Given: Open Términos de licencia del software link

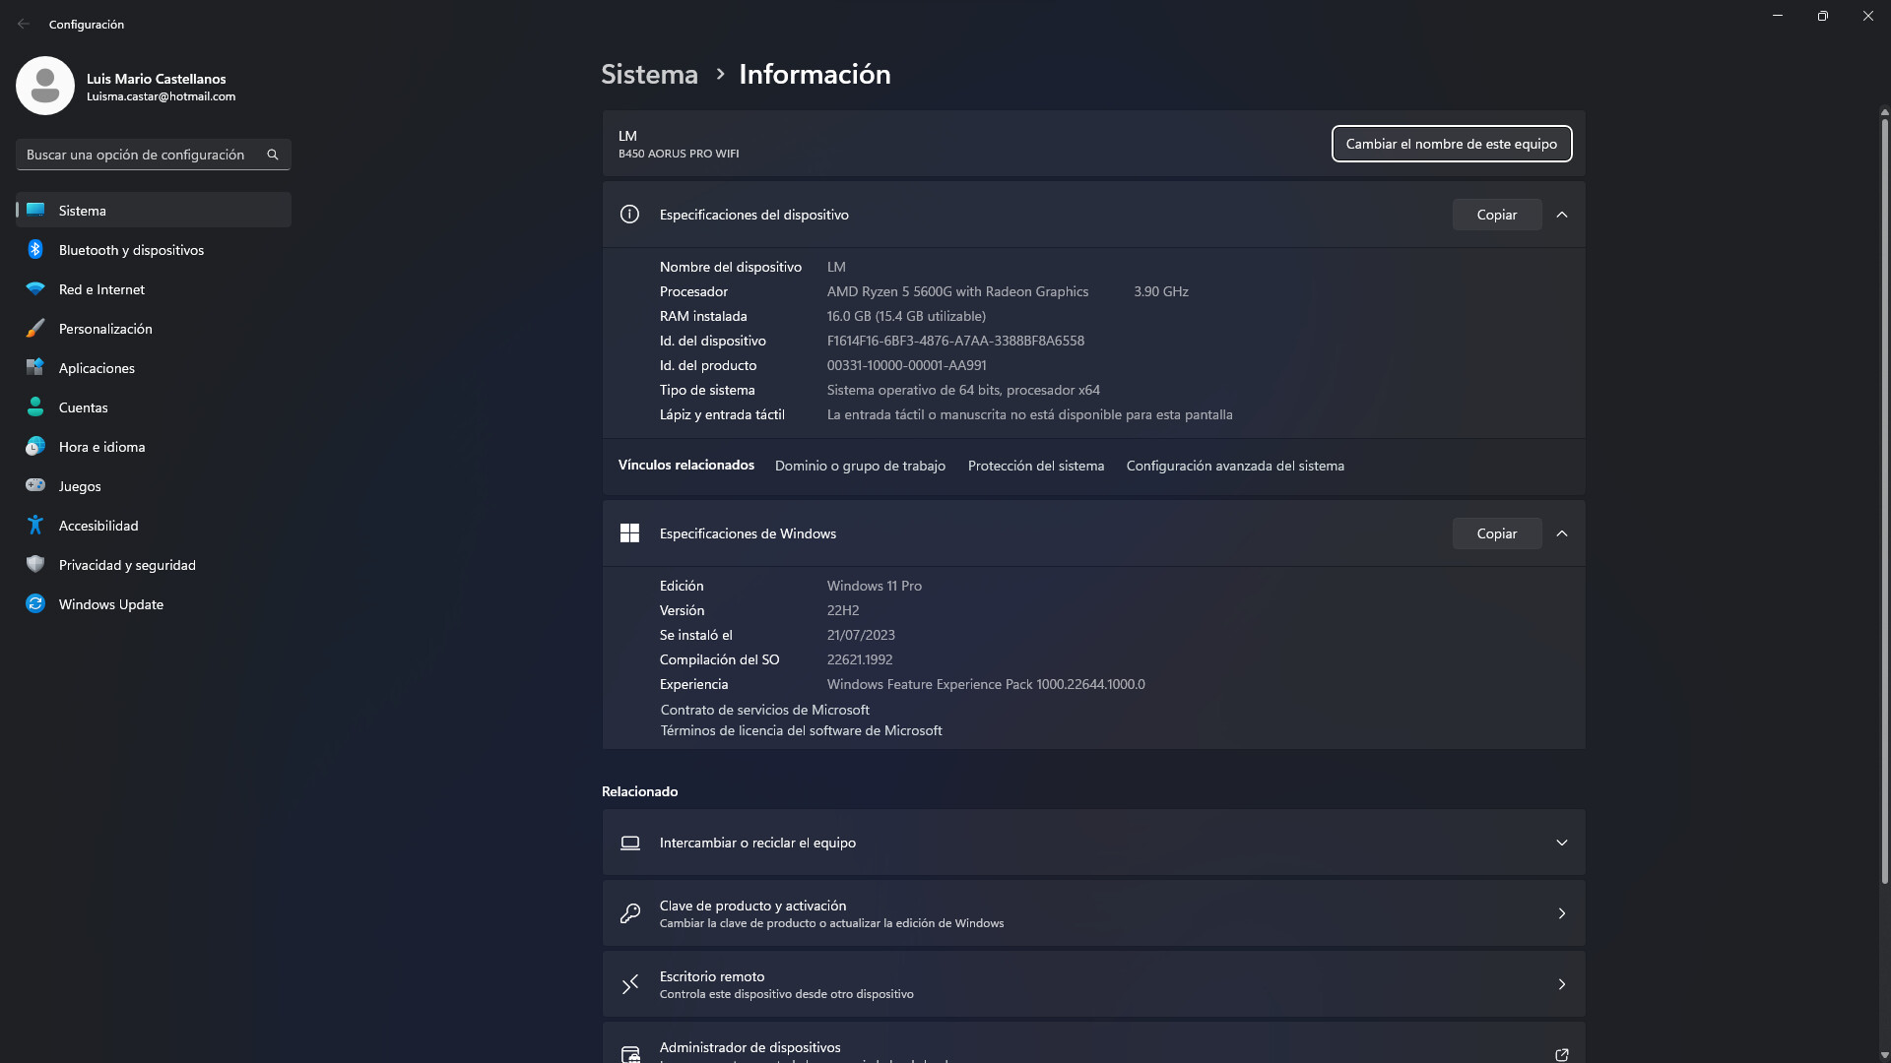Looking at the screenshot, I should [x=802, y=730].
